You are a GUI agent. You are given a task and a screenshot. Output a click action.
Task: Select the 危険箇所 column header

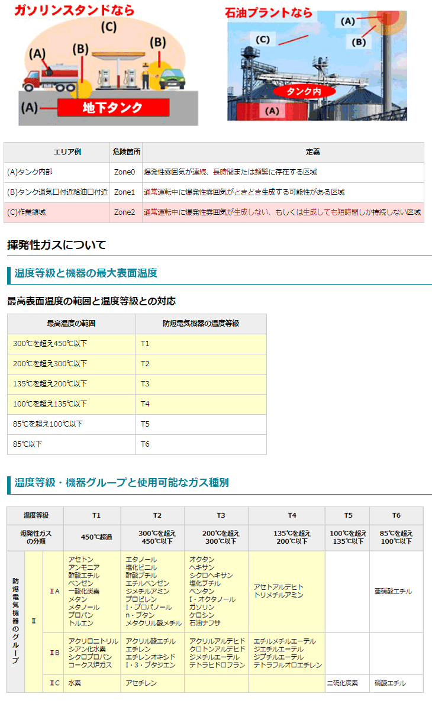coord(126,152)
